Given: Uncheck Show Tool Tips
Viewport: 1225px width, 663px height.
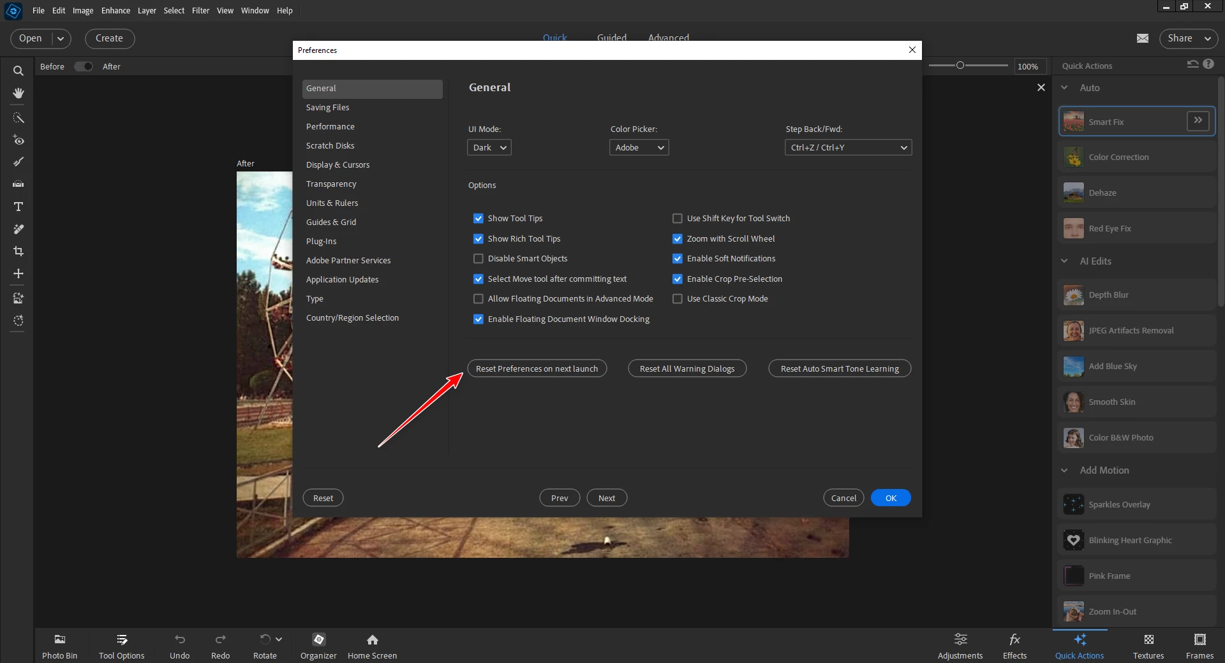Looking at the screenshot, I should point(478,218).
